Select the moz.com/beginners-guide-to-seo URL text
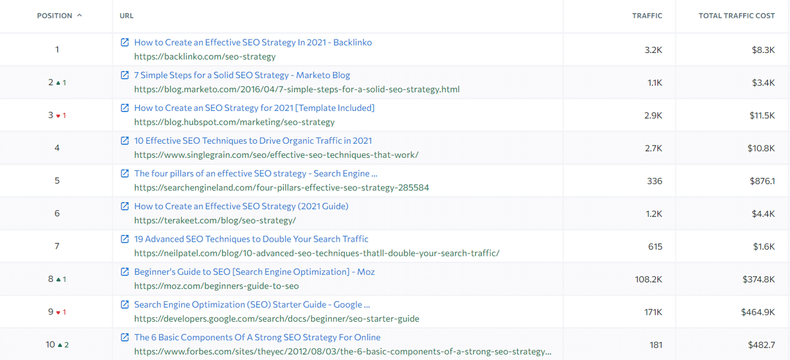Screen dimensions: 790x360 [217, 286]
